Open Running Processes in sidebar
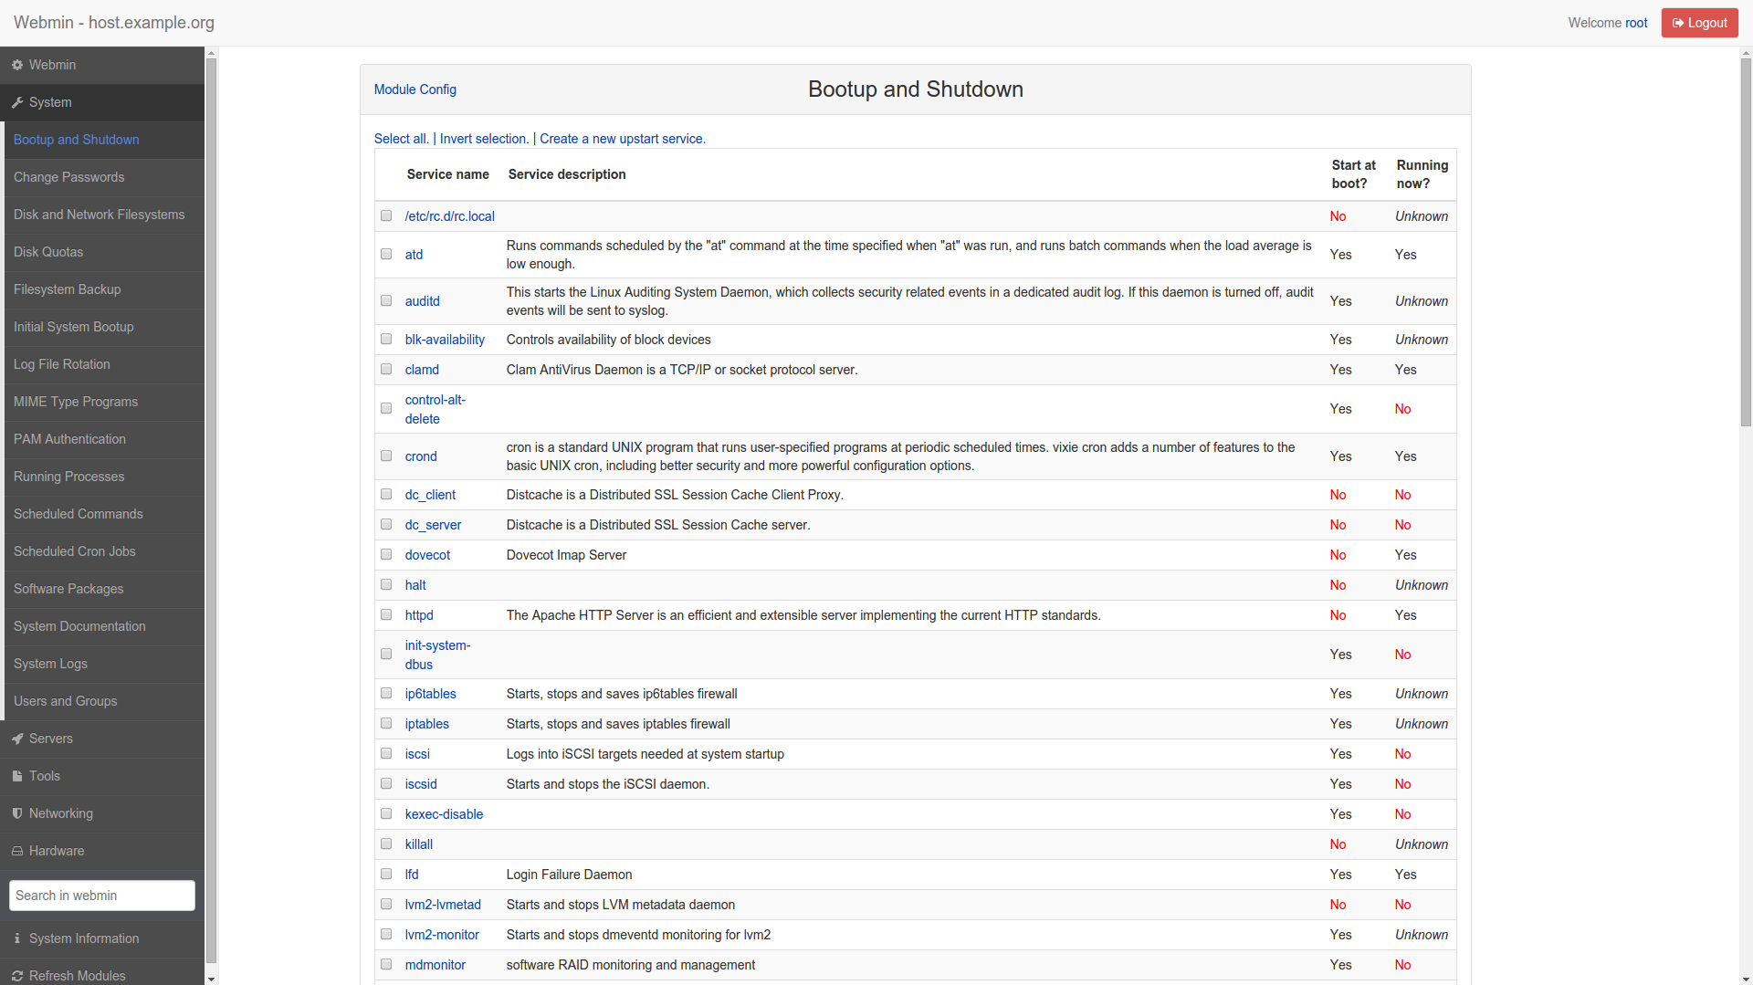 pyautogui.click(x=68, y=477)
